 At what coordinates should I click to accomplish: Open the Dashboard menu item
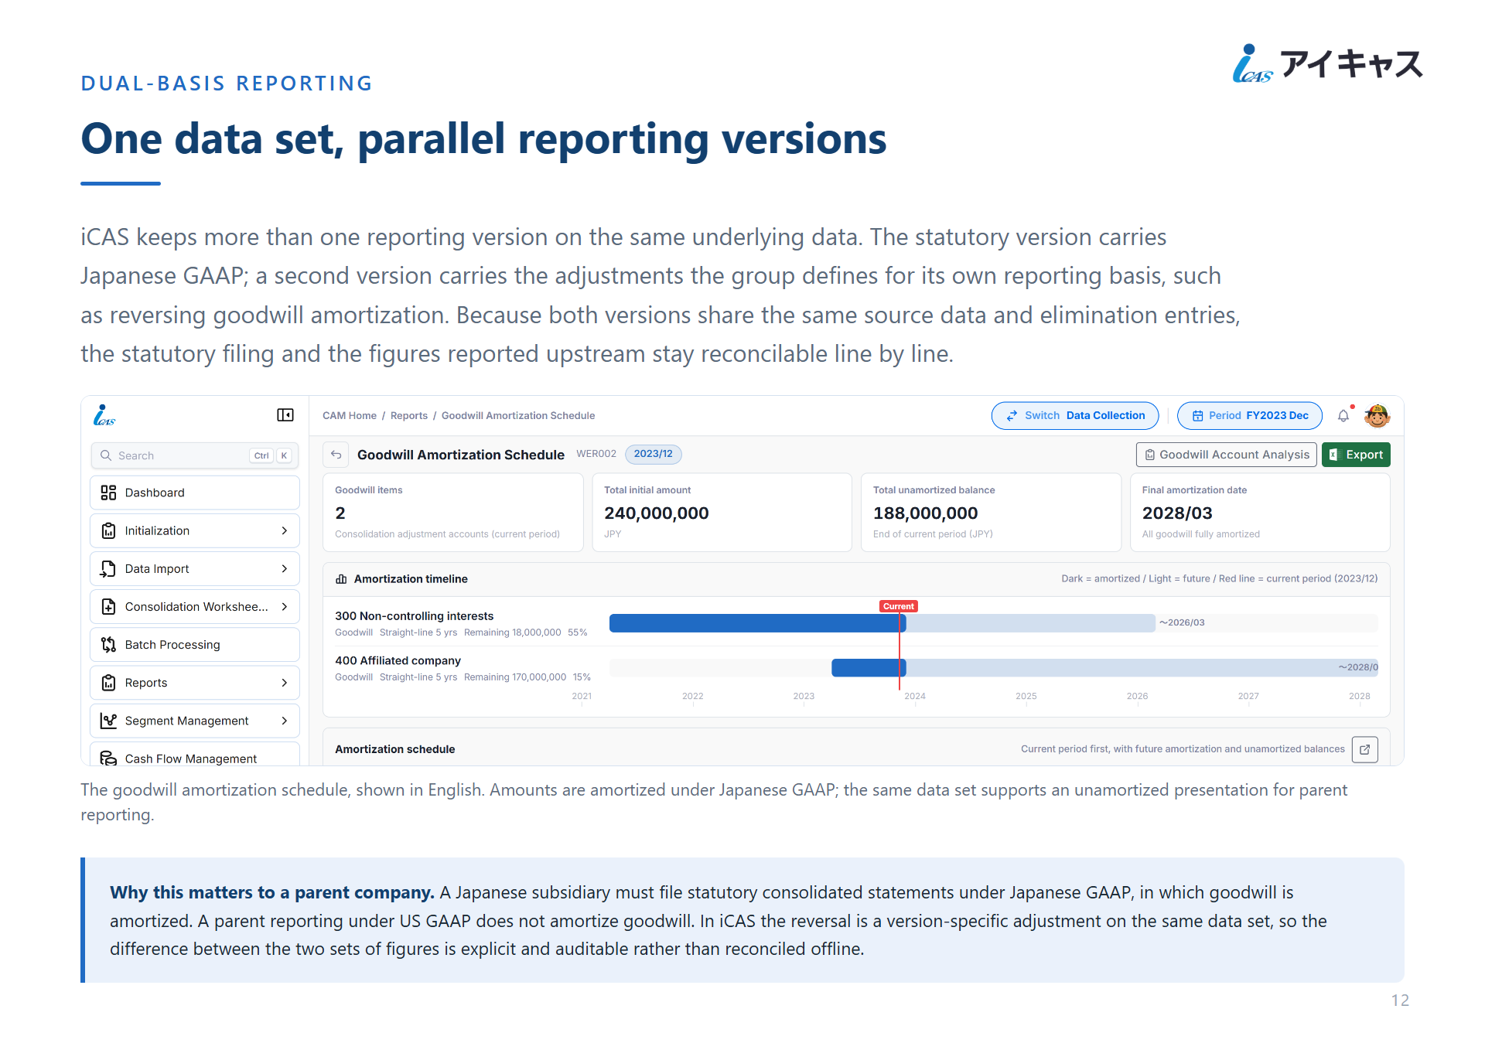point(195,493)
